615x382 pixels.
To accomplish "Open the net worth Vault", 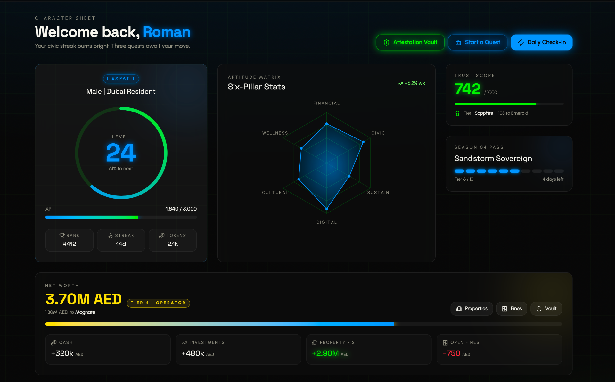I will [546, 309].
